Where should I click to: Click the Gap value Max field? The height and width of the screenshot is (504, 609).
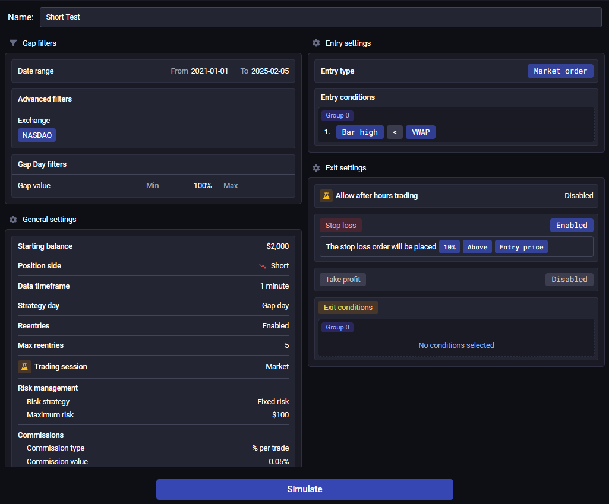pos(287,186)
